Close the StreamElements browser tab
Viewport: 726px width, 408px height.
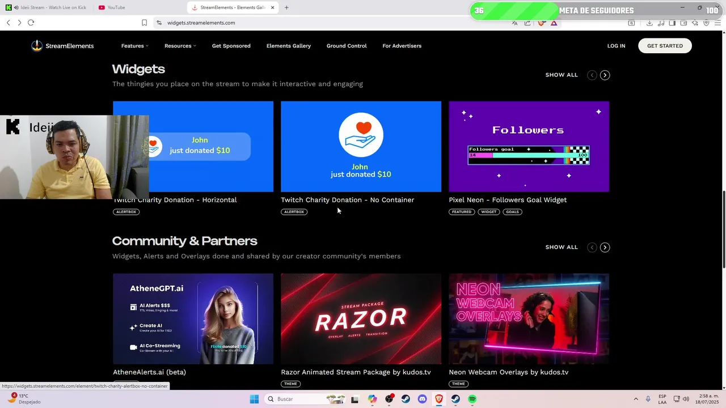pos(273,7)
